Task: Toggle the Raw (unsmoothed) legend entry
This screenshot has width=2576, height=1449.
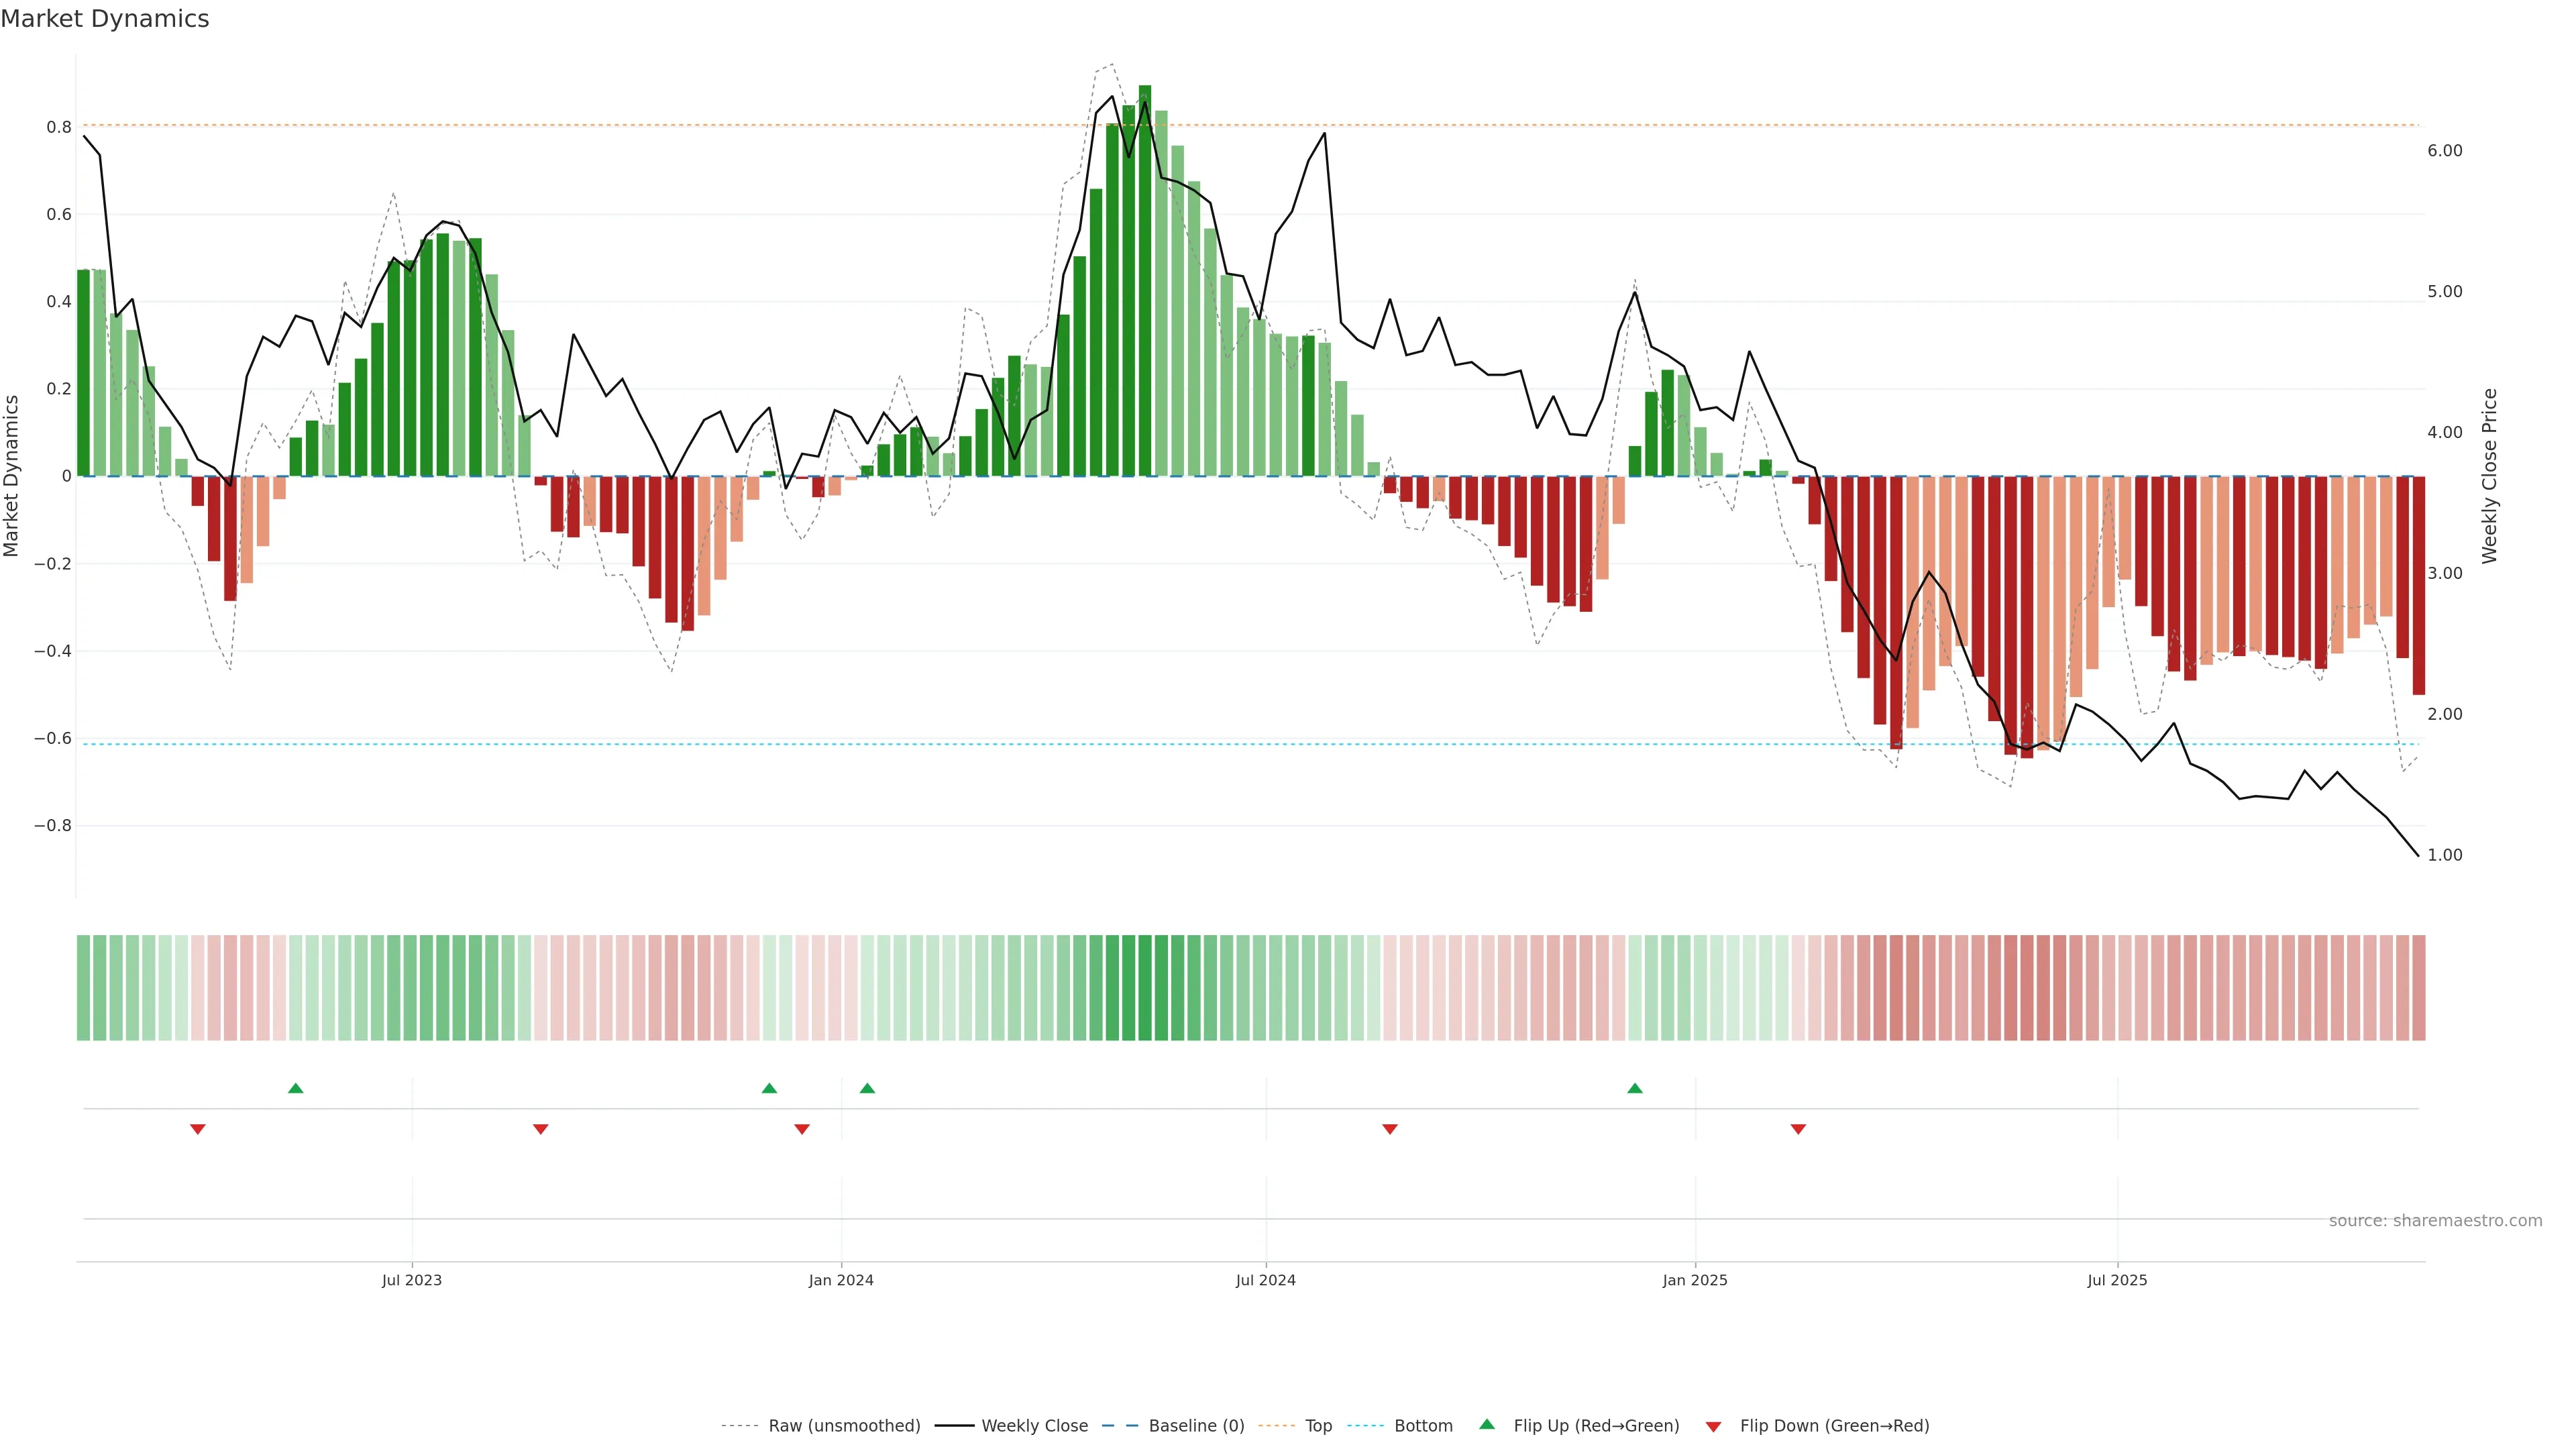Action: [844, 1426]
